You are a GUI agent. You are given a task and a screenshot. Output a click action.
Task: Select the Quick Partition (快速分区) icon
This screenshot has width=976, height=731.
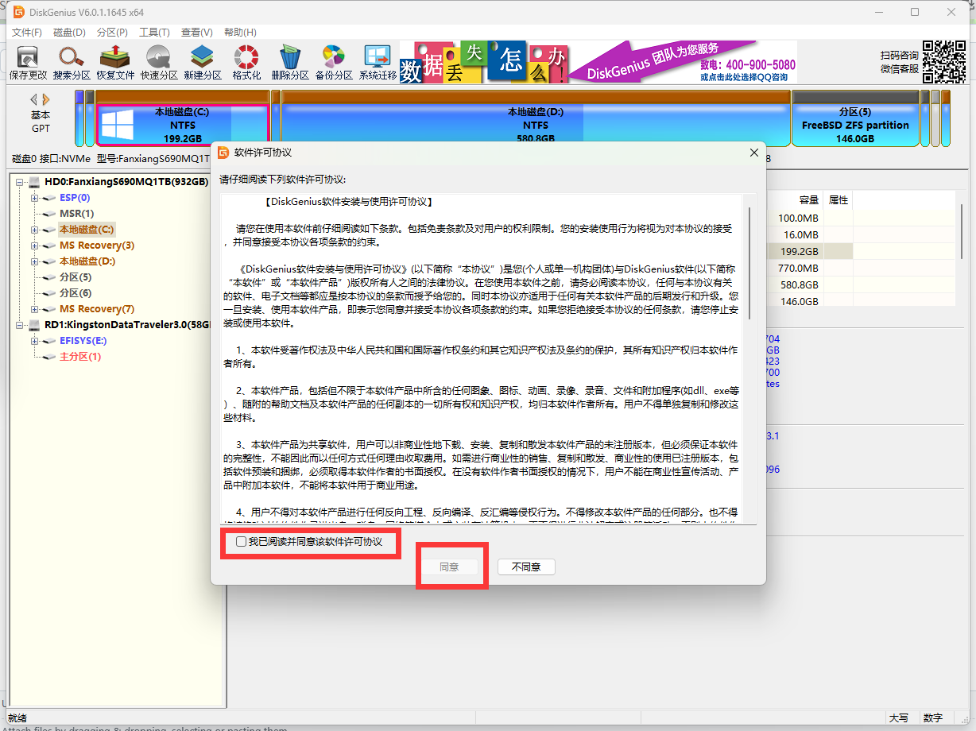click(x=159, y=63)
